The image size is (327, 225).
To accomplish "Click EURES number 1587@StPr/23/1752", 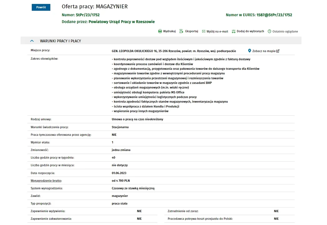I will click(x=274, y=15).
